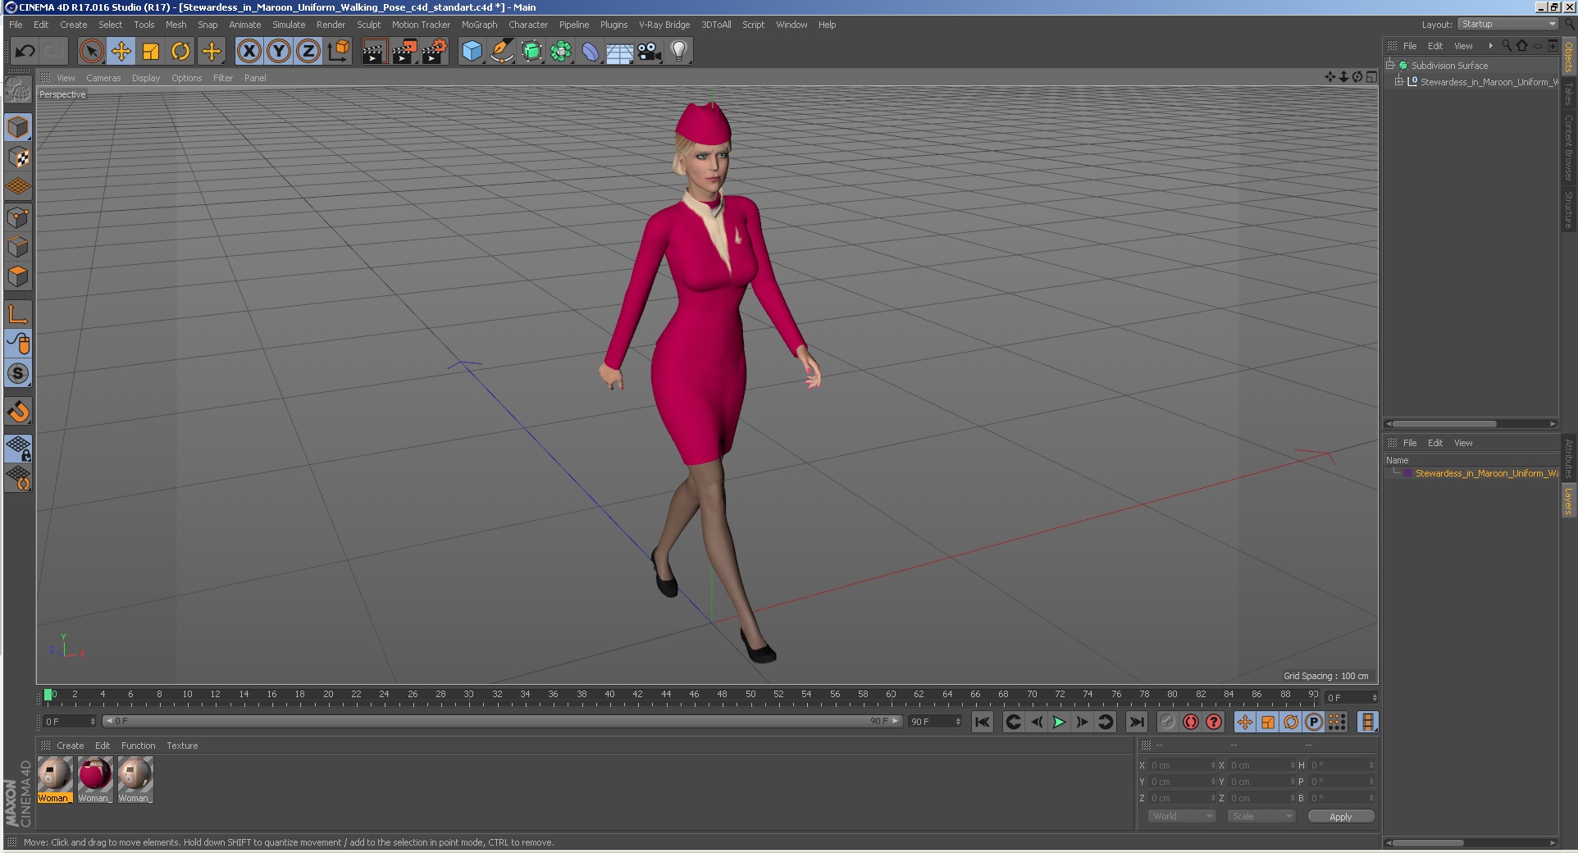
Task: Switch to Points mode
Action: click(18, 217)
